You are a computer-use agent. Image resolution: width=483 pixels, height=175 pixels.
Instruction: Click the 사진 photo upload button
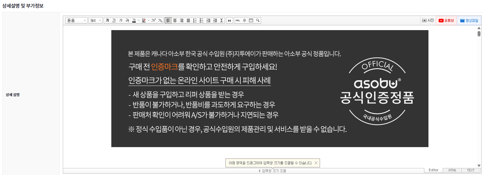[x=428, y=20]
